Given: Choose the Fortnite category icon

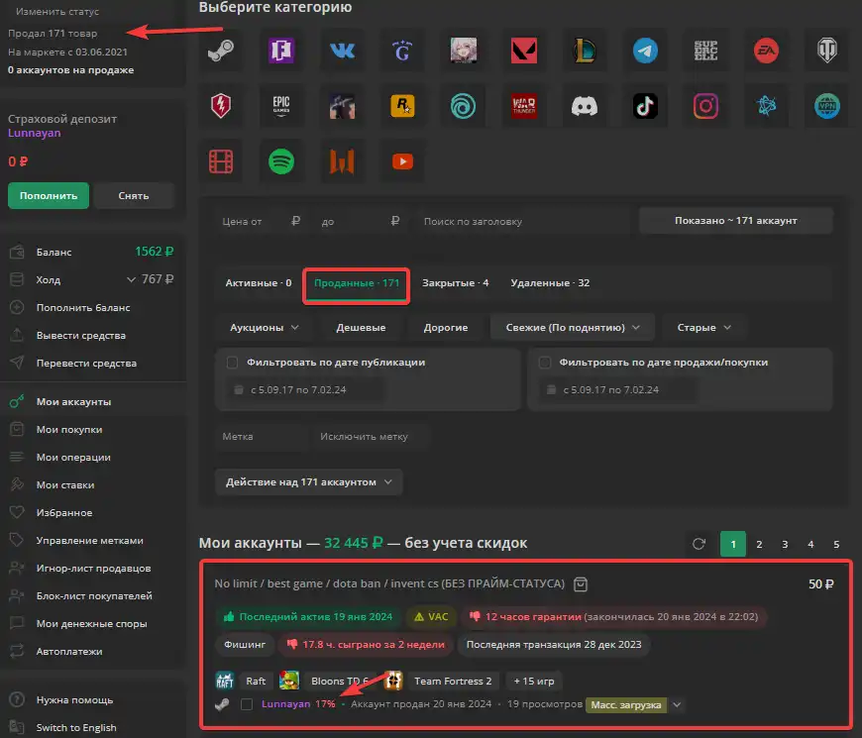Looking at the screenshot, I should pyautogui.click(x=281, y=51).
